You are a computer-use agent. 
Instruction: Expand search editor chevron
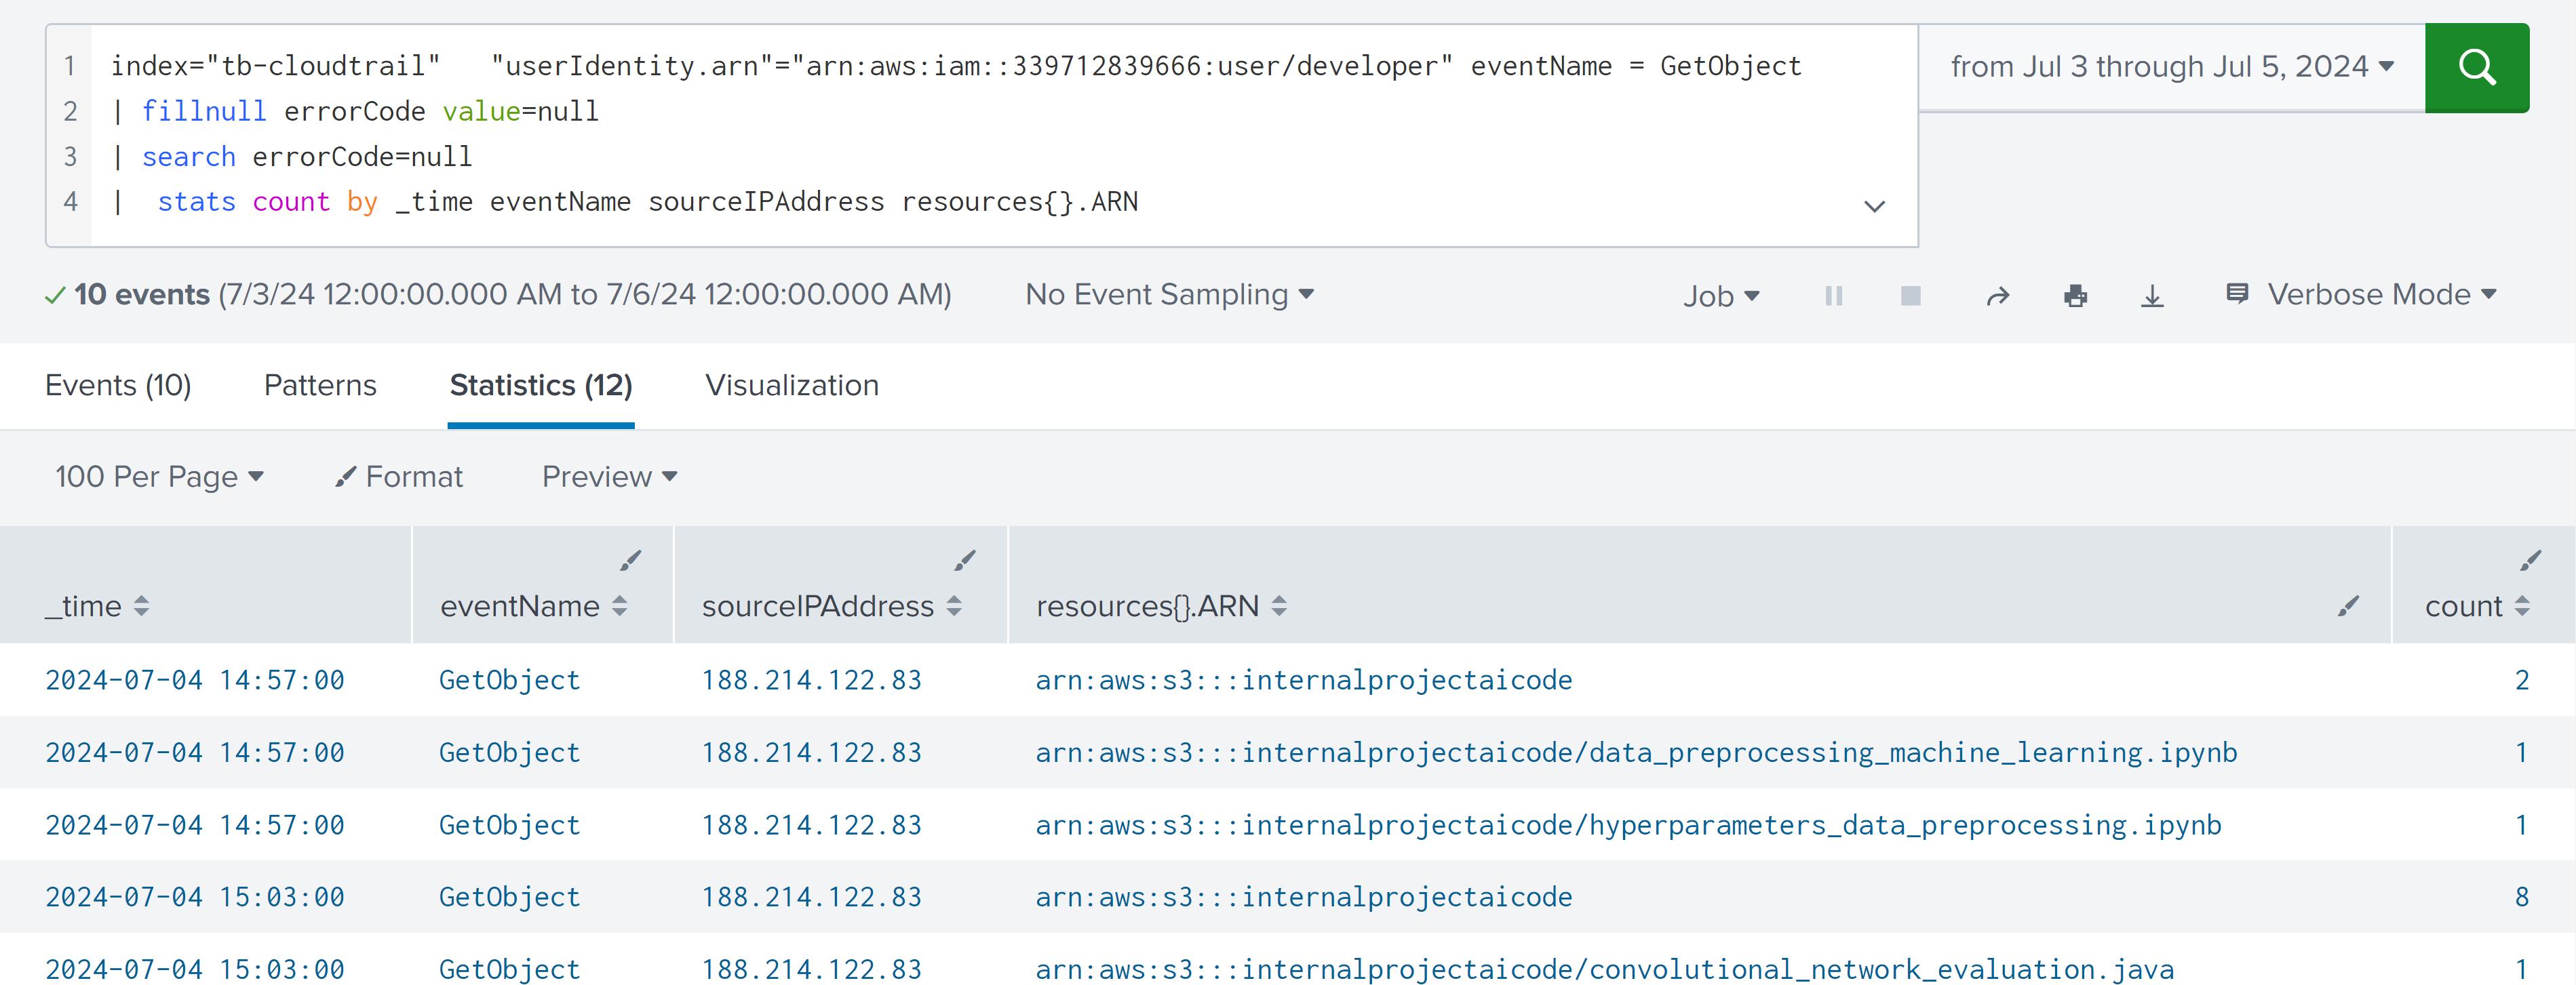click(1874, 206)
